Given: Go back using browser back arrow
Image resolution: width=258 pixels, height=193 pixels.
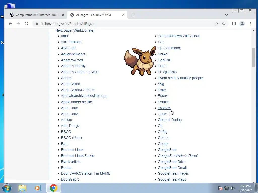Looking at the screenshot, I should pyautogui.click(x=10, y=24).
